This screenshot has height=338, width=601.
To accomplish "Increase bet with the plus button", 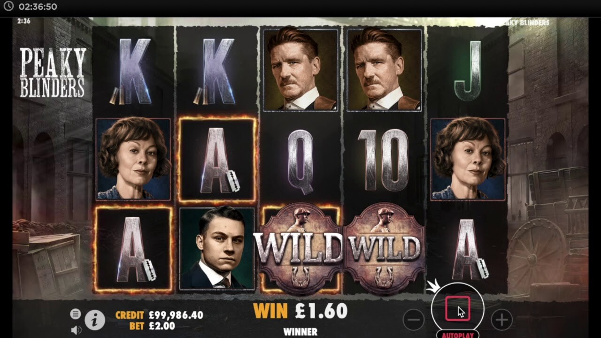I will pyautogui.click(x=501, y=320).
